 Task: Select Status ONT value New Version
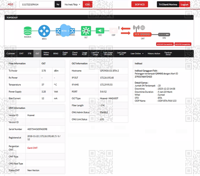[x=33, y=170]
